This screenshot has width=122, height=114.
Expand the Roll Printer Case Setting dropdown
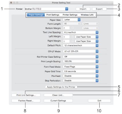pos(81,57)
